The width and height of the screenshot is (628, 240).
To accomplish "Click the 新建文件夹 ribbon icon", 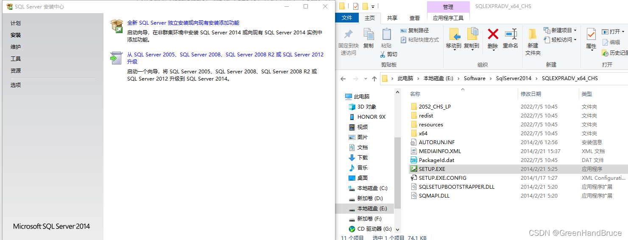I will tap(533, 35).
